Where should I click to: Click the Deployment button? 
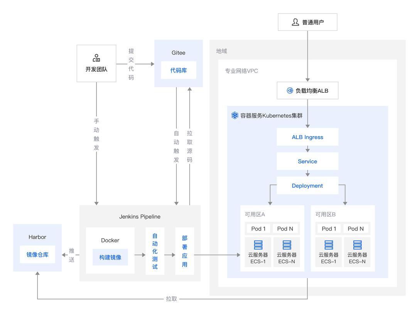[x=307, y=185]
